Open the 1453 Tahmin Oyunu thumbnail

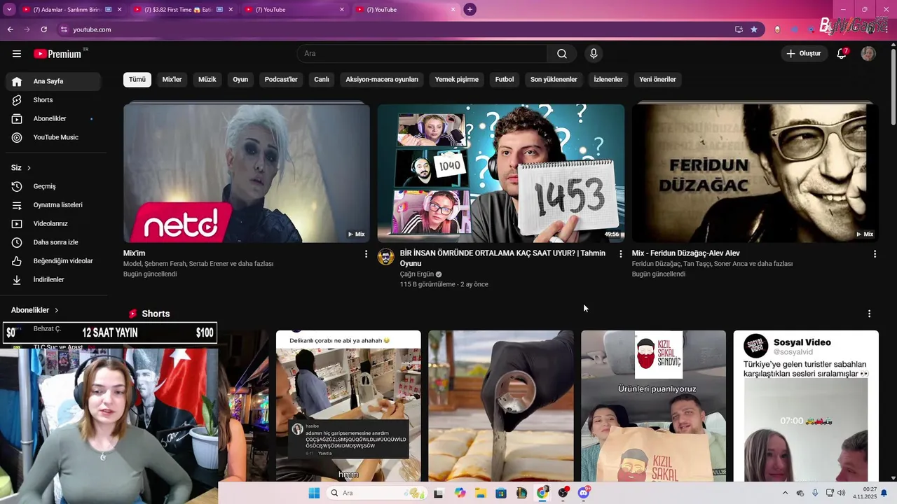[501, 174]
